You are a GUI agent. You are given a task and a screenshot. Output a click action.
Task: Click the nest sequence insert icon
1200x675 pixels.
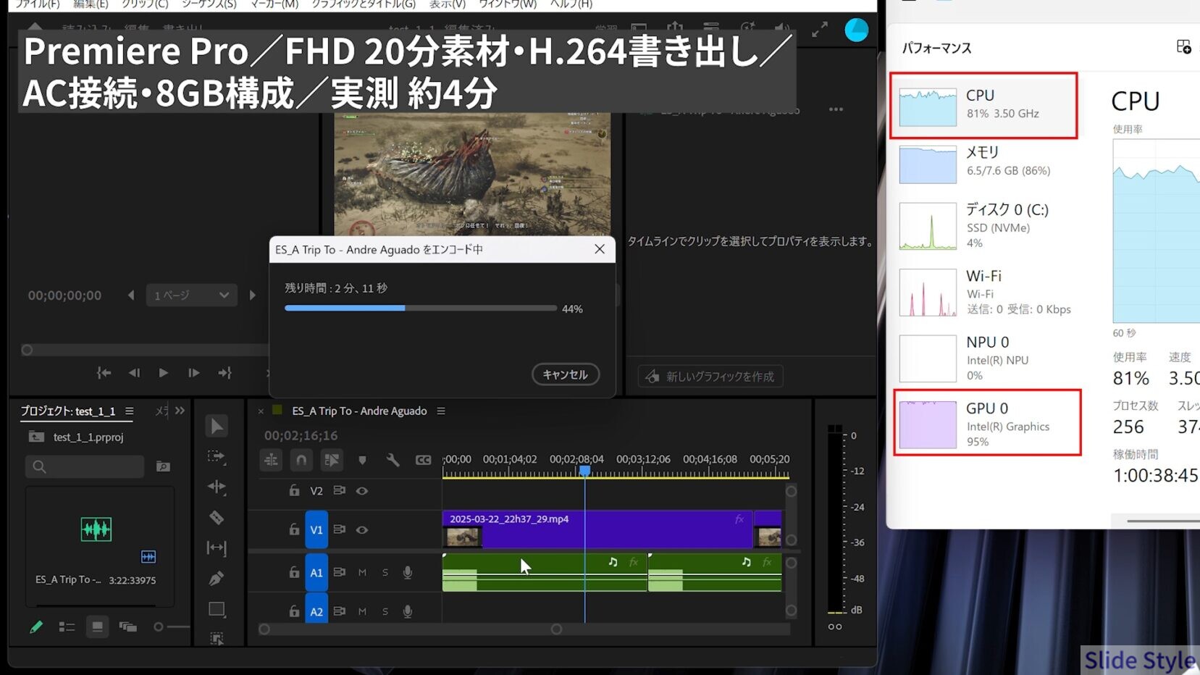click(x=271, y=460)
